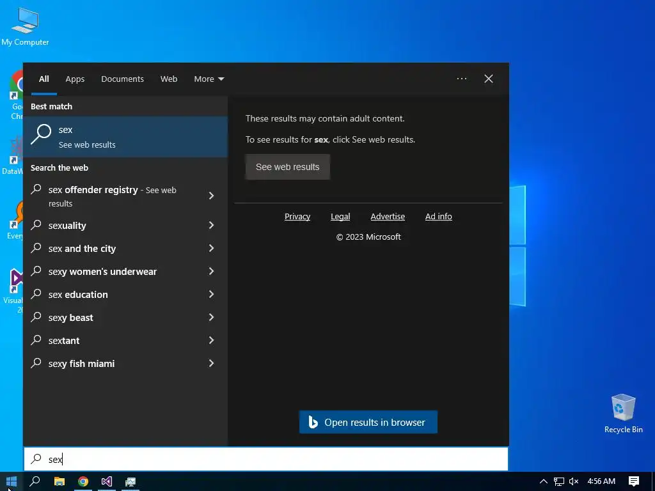Switch to the Apps tab
This screenshot has height=491, width=655.
(75, 79)
